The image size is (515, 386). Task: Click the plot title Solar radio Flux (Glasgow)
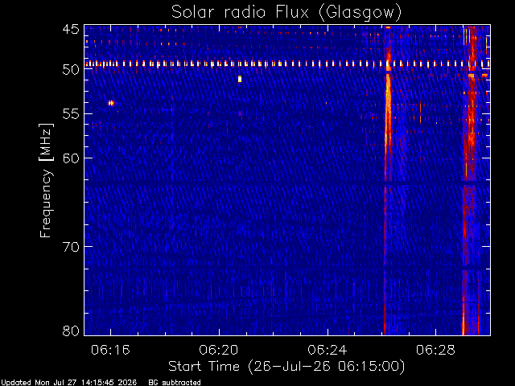(x=286, y=13)
